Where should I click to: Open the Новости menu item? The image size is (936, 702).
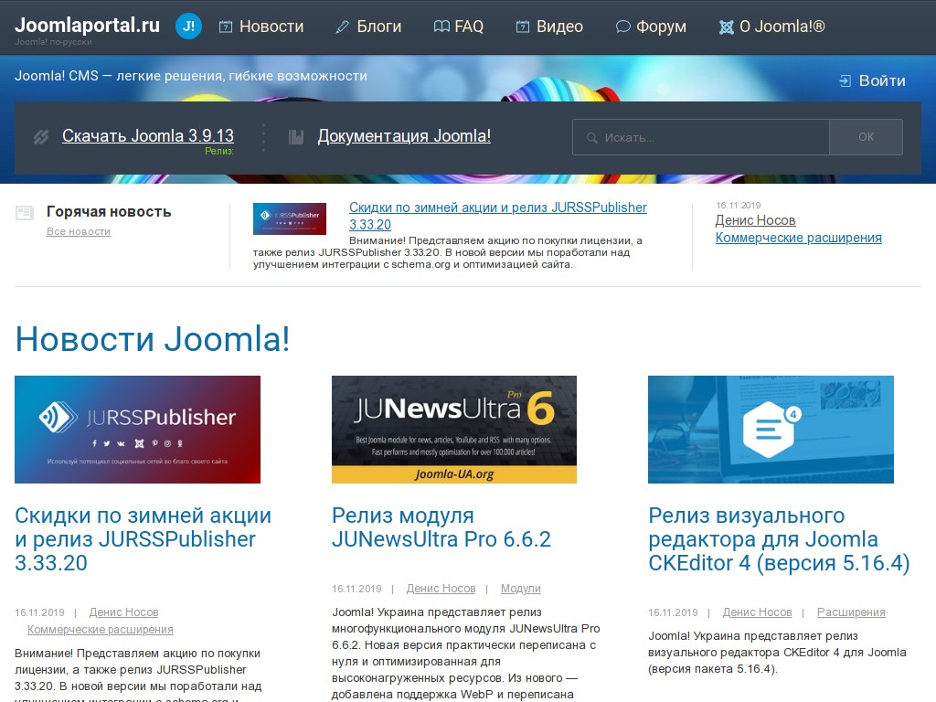click(271, 27)
